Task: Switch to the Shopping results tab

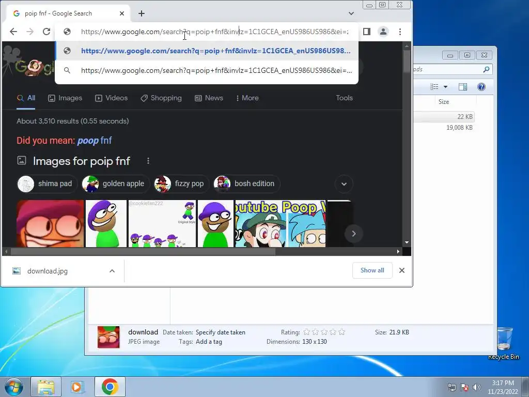Action: 161,98
